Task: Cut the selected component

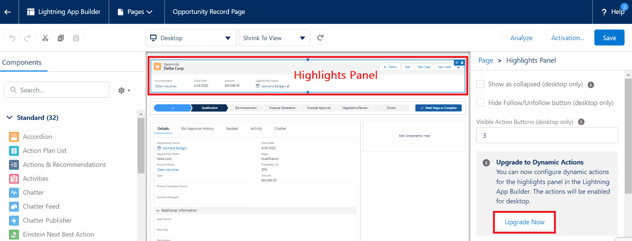Action: coord(45,38)
